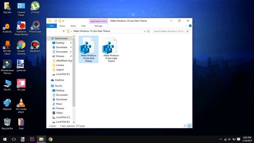Switch to the Home ribbon tab

click(62, 26)
